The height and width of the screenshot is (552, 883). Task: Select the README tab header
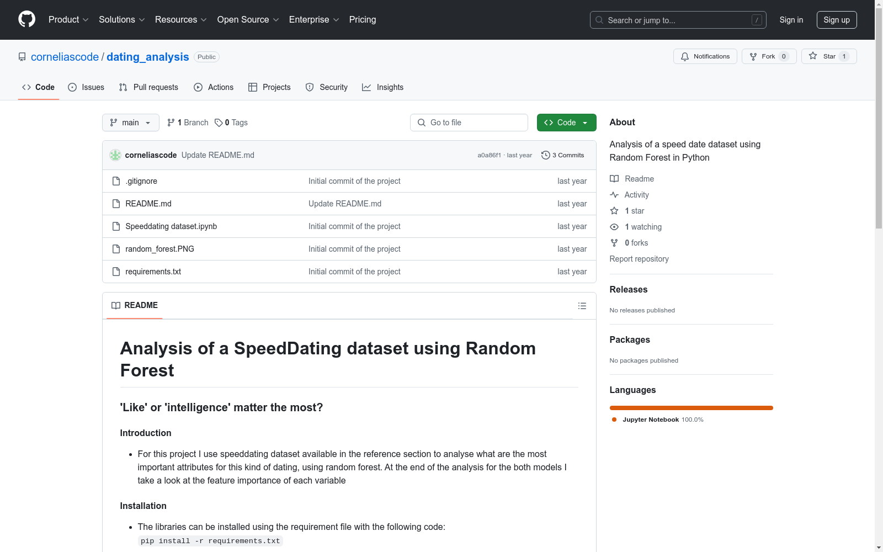(x=135, y=305)
